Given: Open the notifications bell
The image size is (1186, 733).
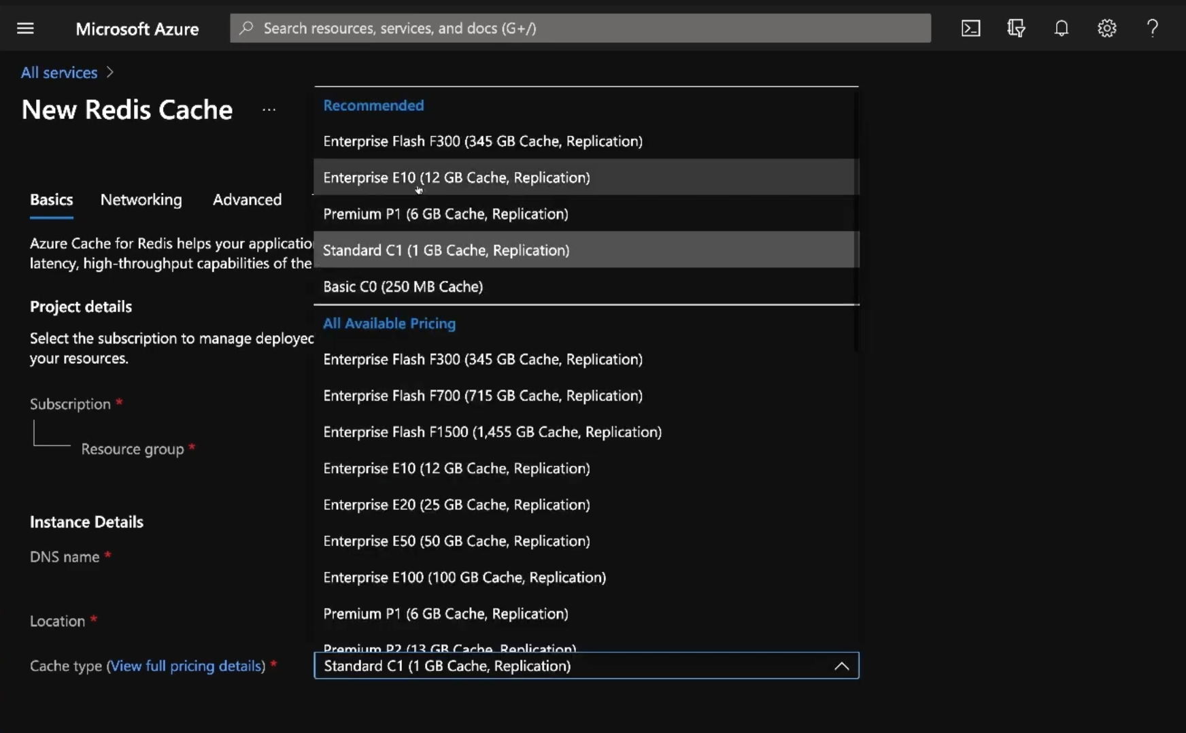Looking at the screenshot, I should click(x=1062, y=28).
